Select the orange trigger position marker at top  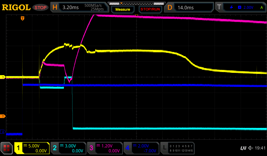pos(23,18)
